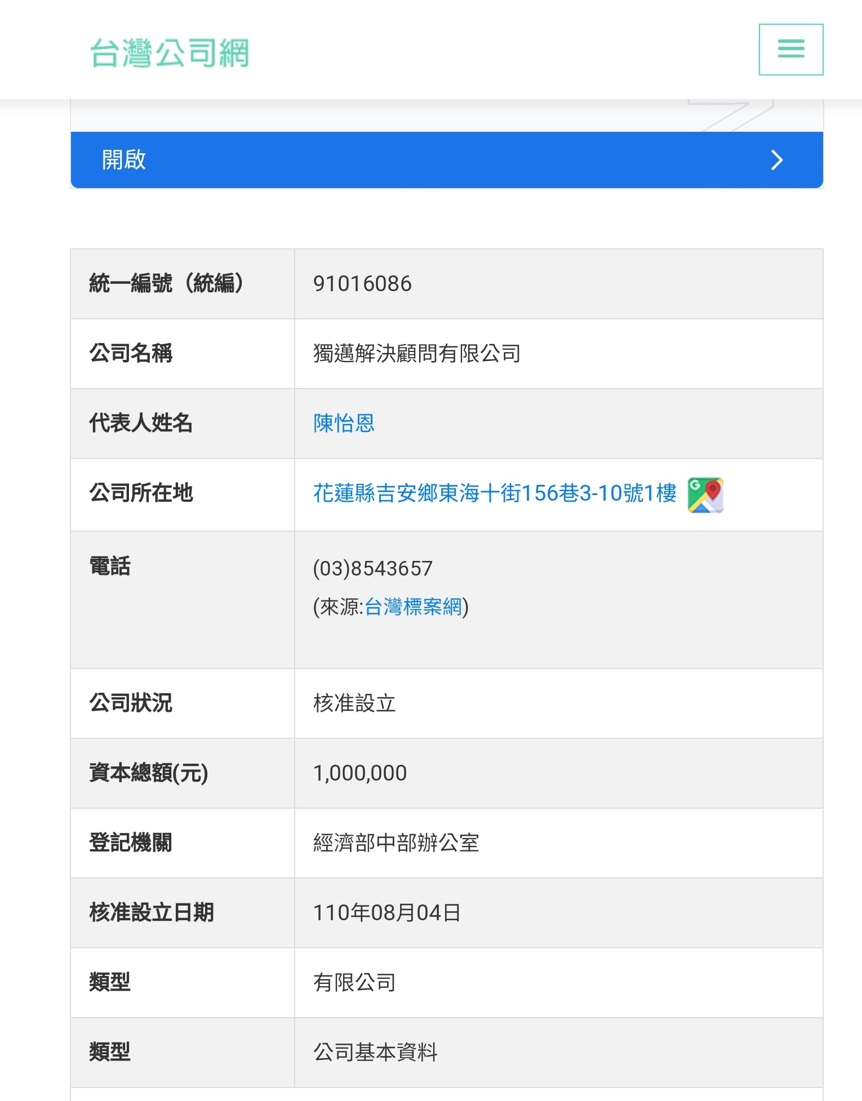
Task: Click the 統一編號（統編） row label
Action: point(167,283)
